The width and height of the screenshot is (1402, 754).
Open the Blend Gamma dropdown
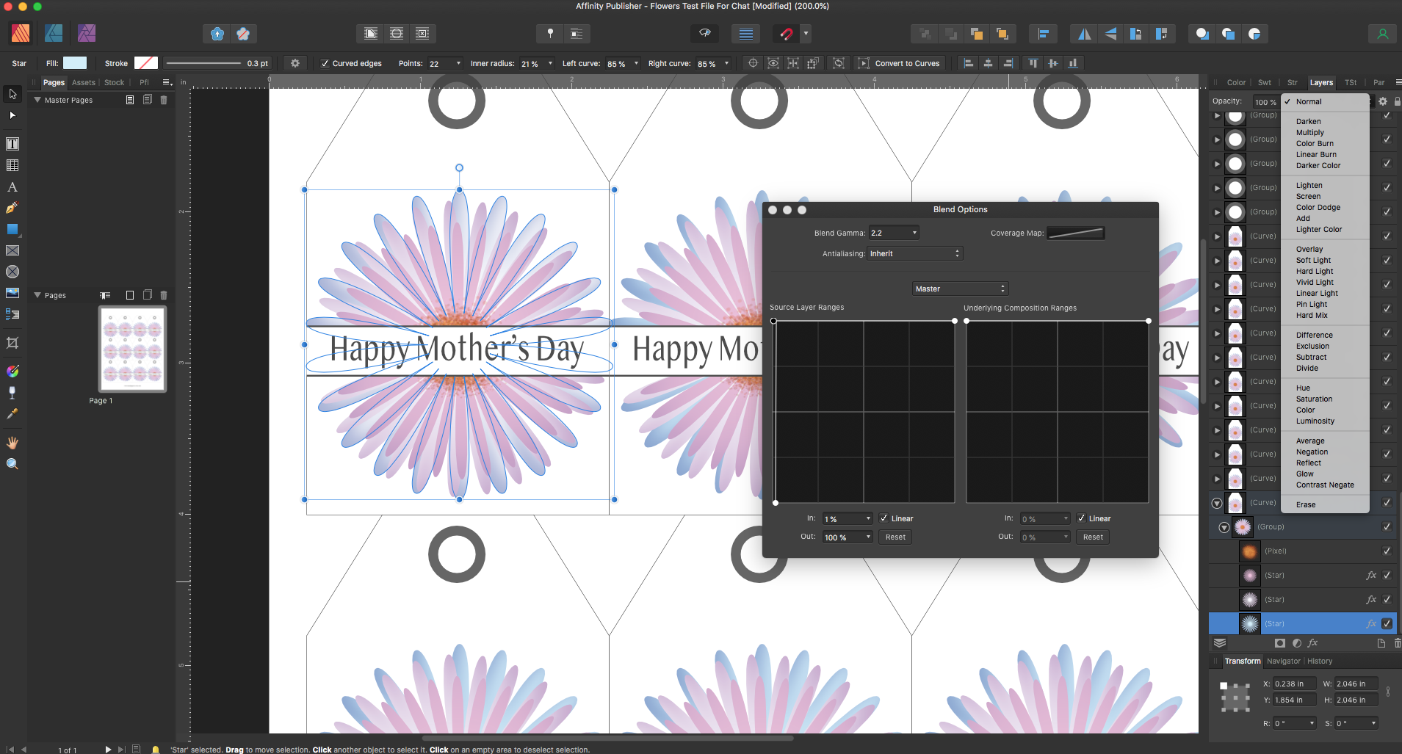(894, 233)
